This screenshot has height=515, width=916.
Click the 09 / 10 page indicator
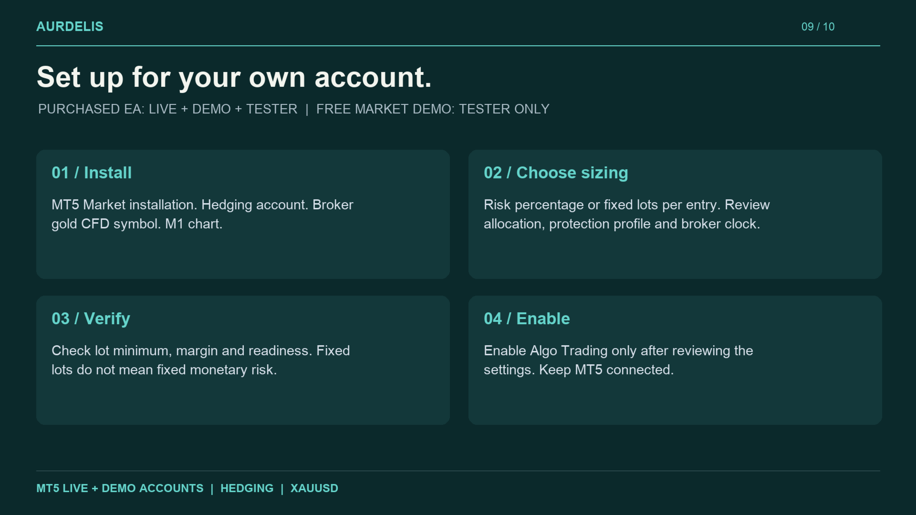[x=818, y=27]
